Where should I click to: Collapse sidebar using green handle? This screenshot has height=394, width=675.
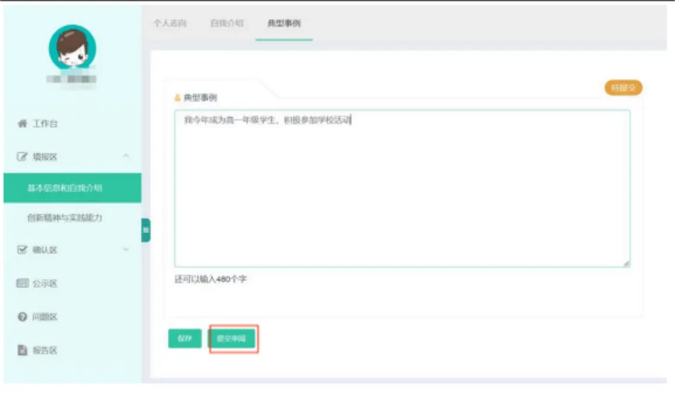[146, 230]
